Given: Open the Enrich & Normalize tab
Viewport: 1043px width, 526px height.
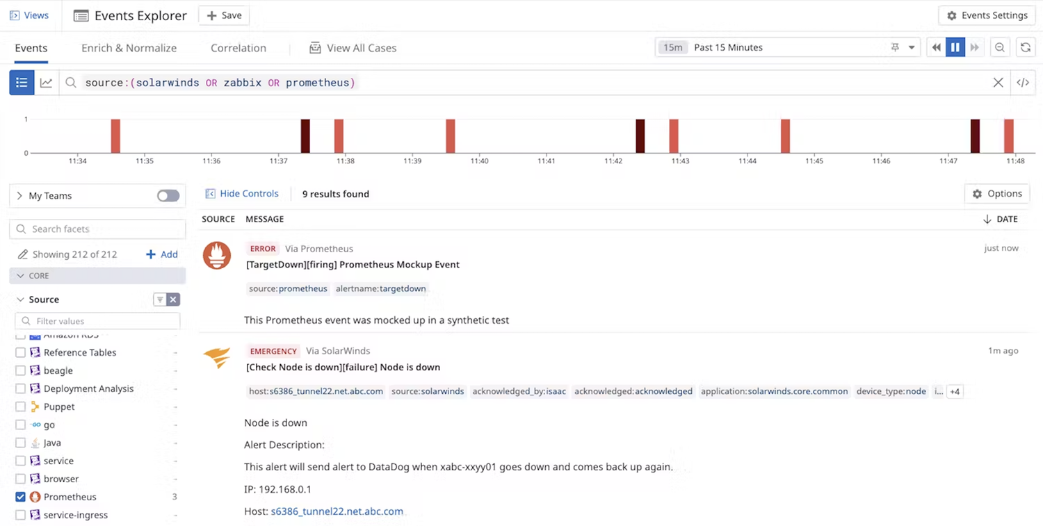Looking at the screenshot, I should pyautogui.click(x=129, y=48).
